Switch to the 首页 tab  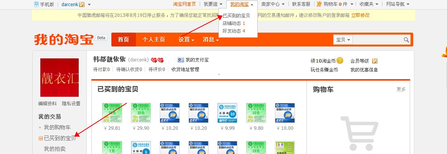123,40
